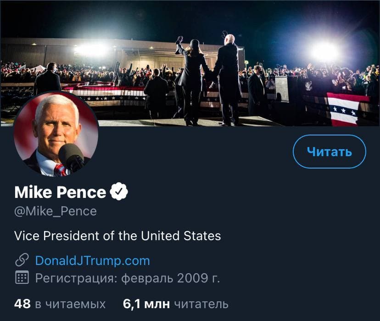380x321 pixels.
Task: Click the red tie in the profile photo
Action: click(60, 170)
